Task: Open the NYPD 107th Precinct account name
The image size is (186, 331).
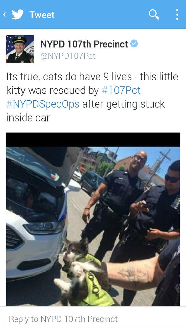Action: click(x=84, y=44)
